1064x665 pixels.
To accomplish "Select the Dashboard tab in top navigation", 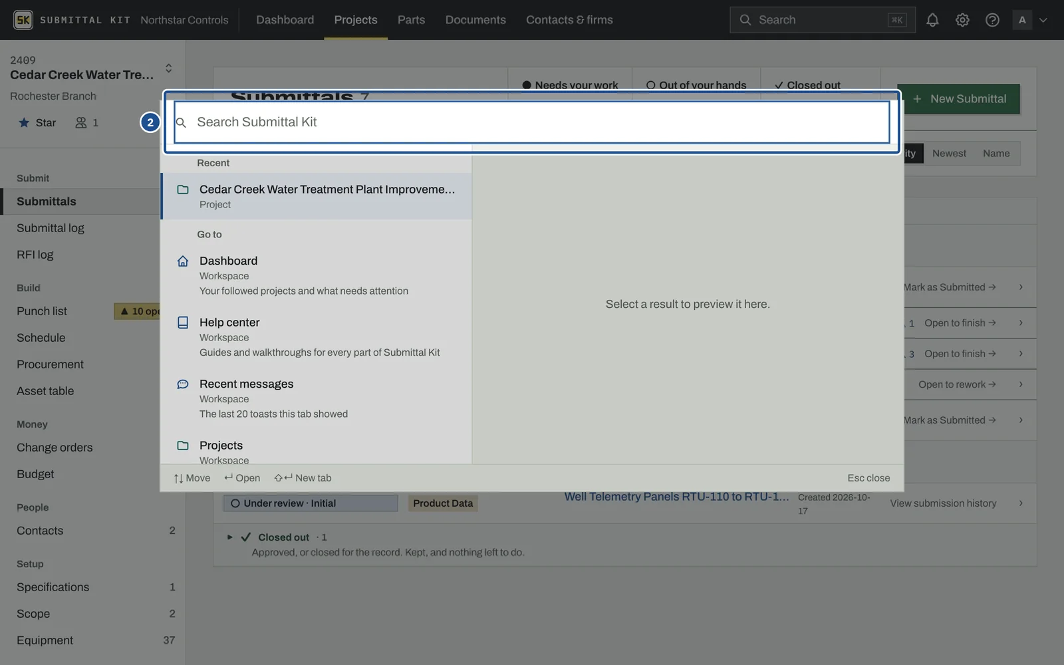I will (285, 20).
